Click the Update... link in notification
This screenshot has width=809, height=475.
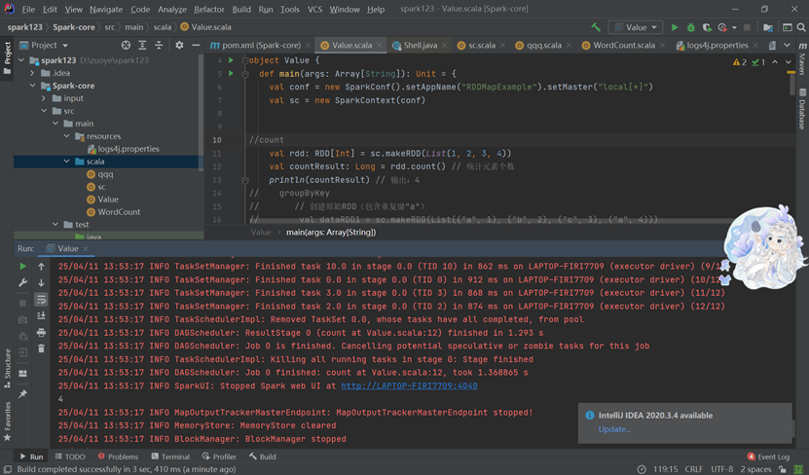(614, 429)
